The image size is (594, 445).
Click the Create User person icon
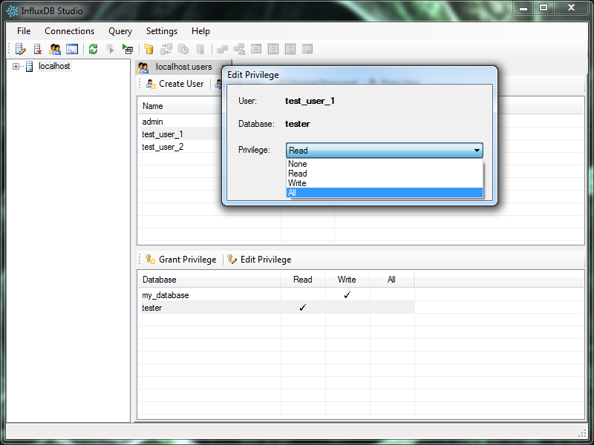coord(151,84)
